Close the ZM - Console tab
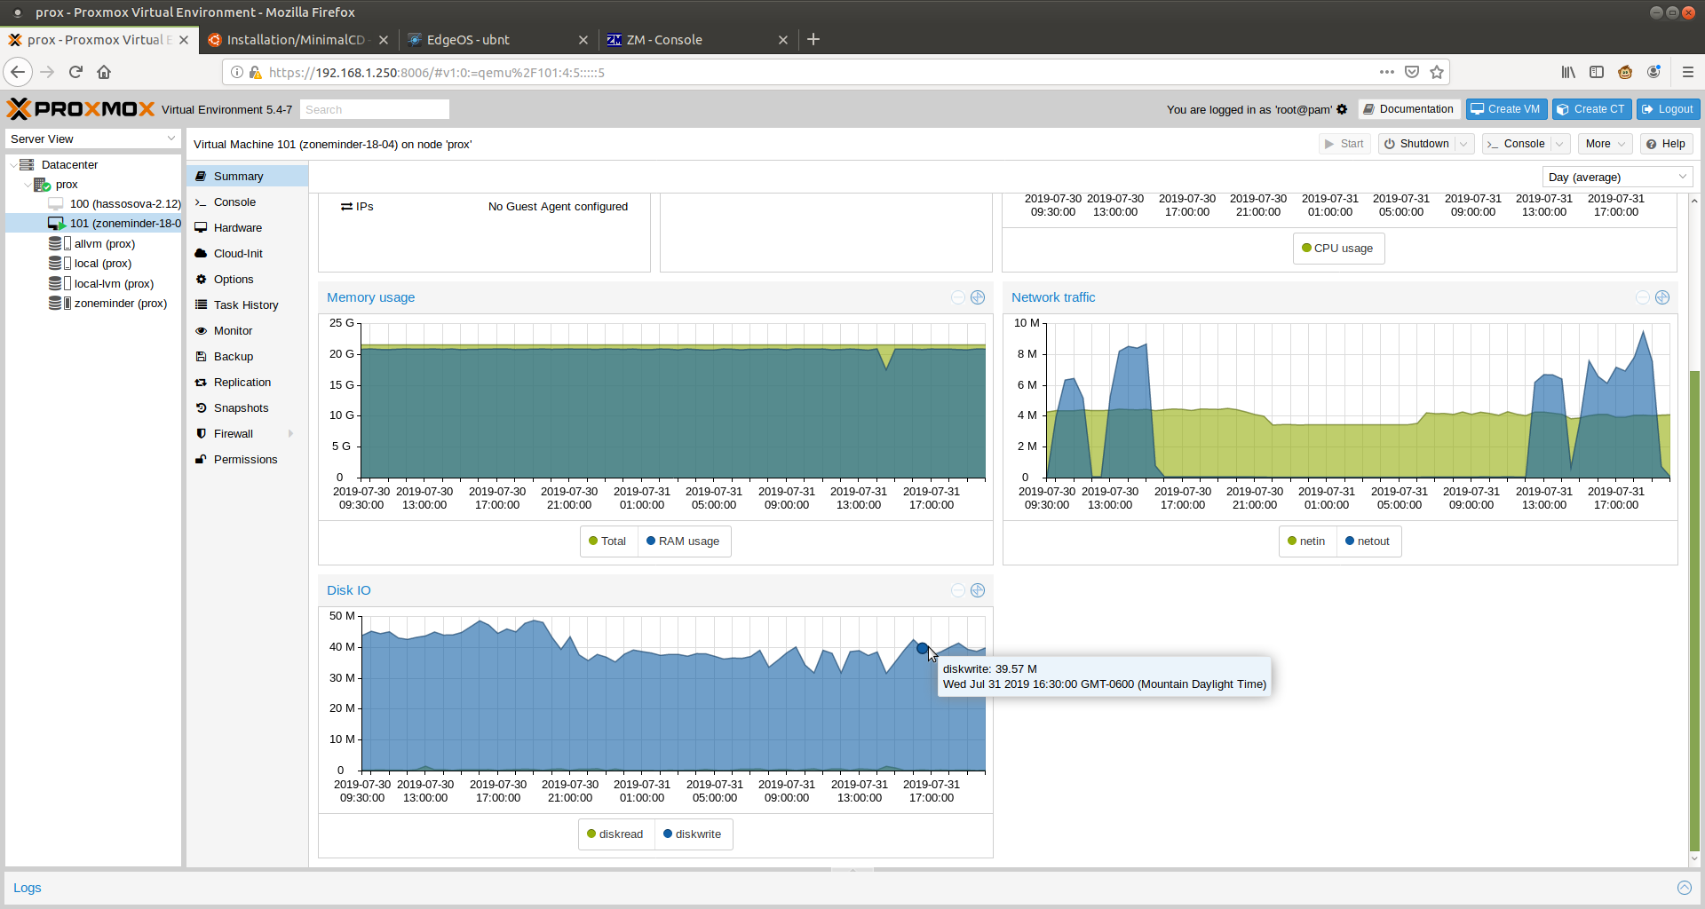Screen dimensions: 1705x909 [783, 40]
